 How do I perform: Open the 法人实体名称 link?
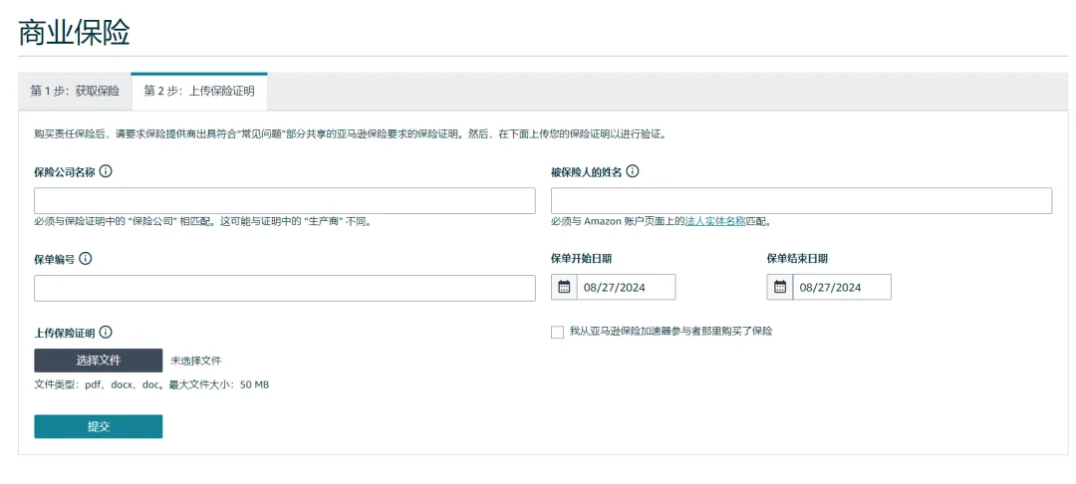(715, 221)
